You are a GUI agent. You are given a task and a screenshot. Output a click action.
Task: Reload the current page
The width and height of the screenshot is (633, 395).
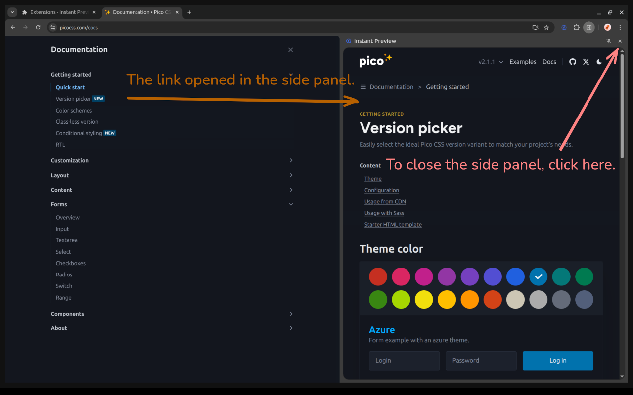click(x=38, y=27)
